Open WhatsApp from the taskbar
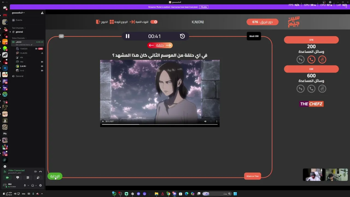 coord(114,194)
